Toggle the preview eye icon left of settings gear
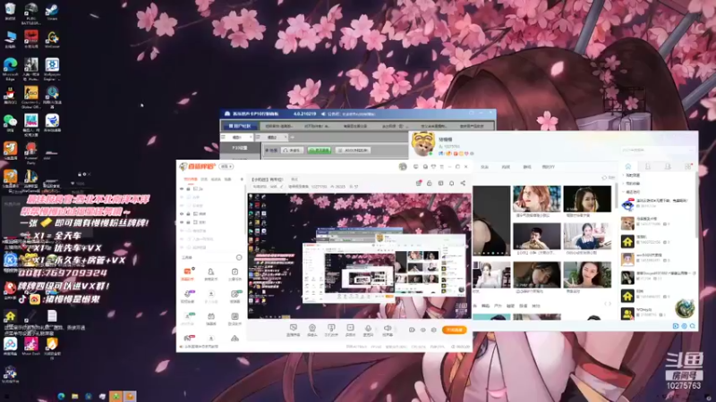 click(x=422, y=330)
